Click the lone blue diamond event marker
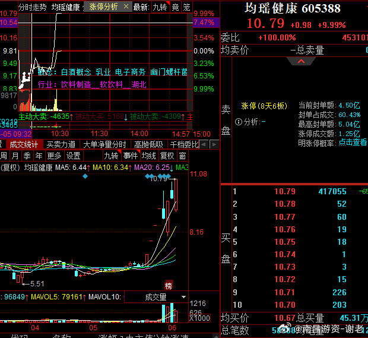 click(85, 176)
